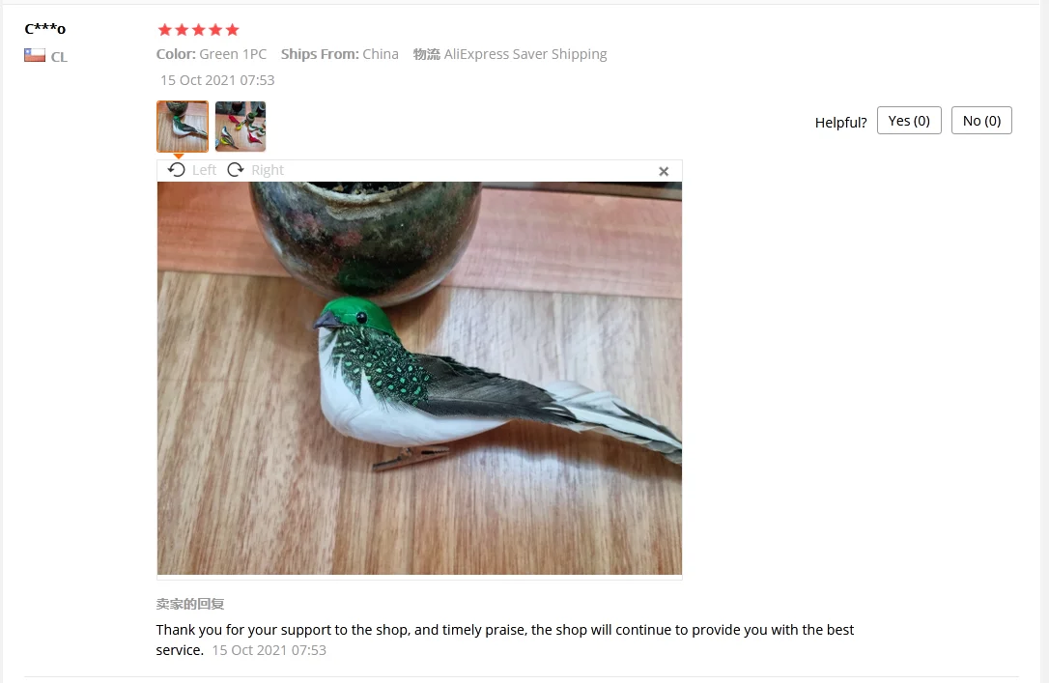Select the green bird thumbnail
Viewport: 1049px width, 683px height.
click(183, 127)
